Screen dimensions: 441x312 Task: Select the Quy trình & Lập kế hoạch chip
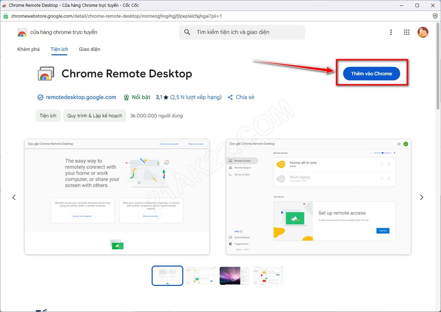(95, 116)
